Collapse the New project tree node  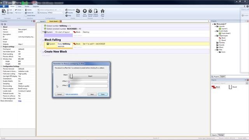pos(213,24)
